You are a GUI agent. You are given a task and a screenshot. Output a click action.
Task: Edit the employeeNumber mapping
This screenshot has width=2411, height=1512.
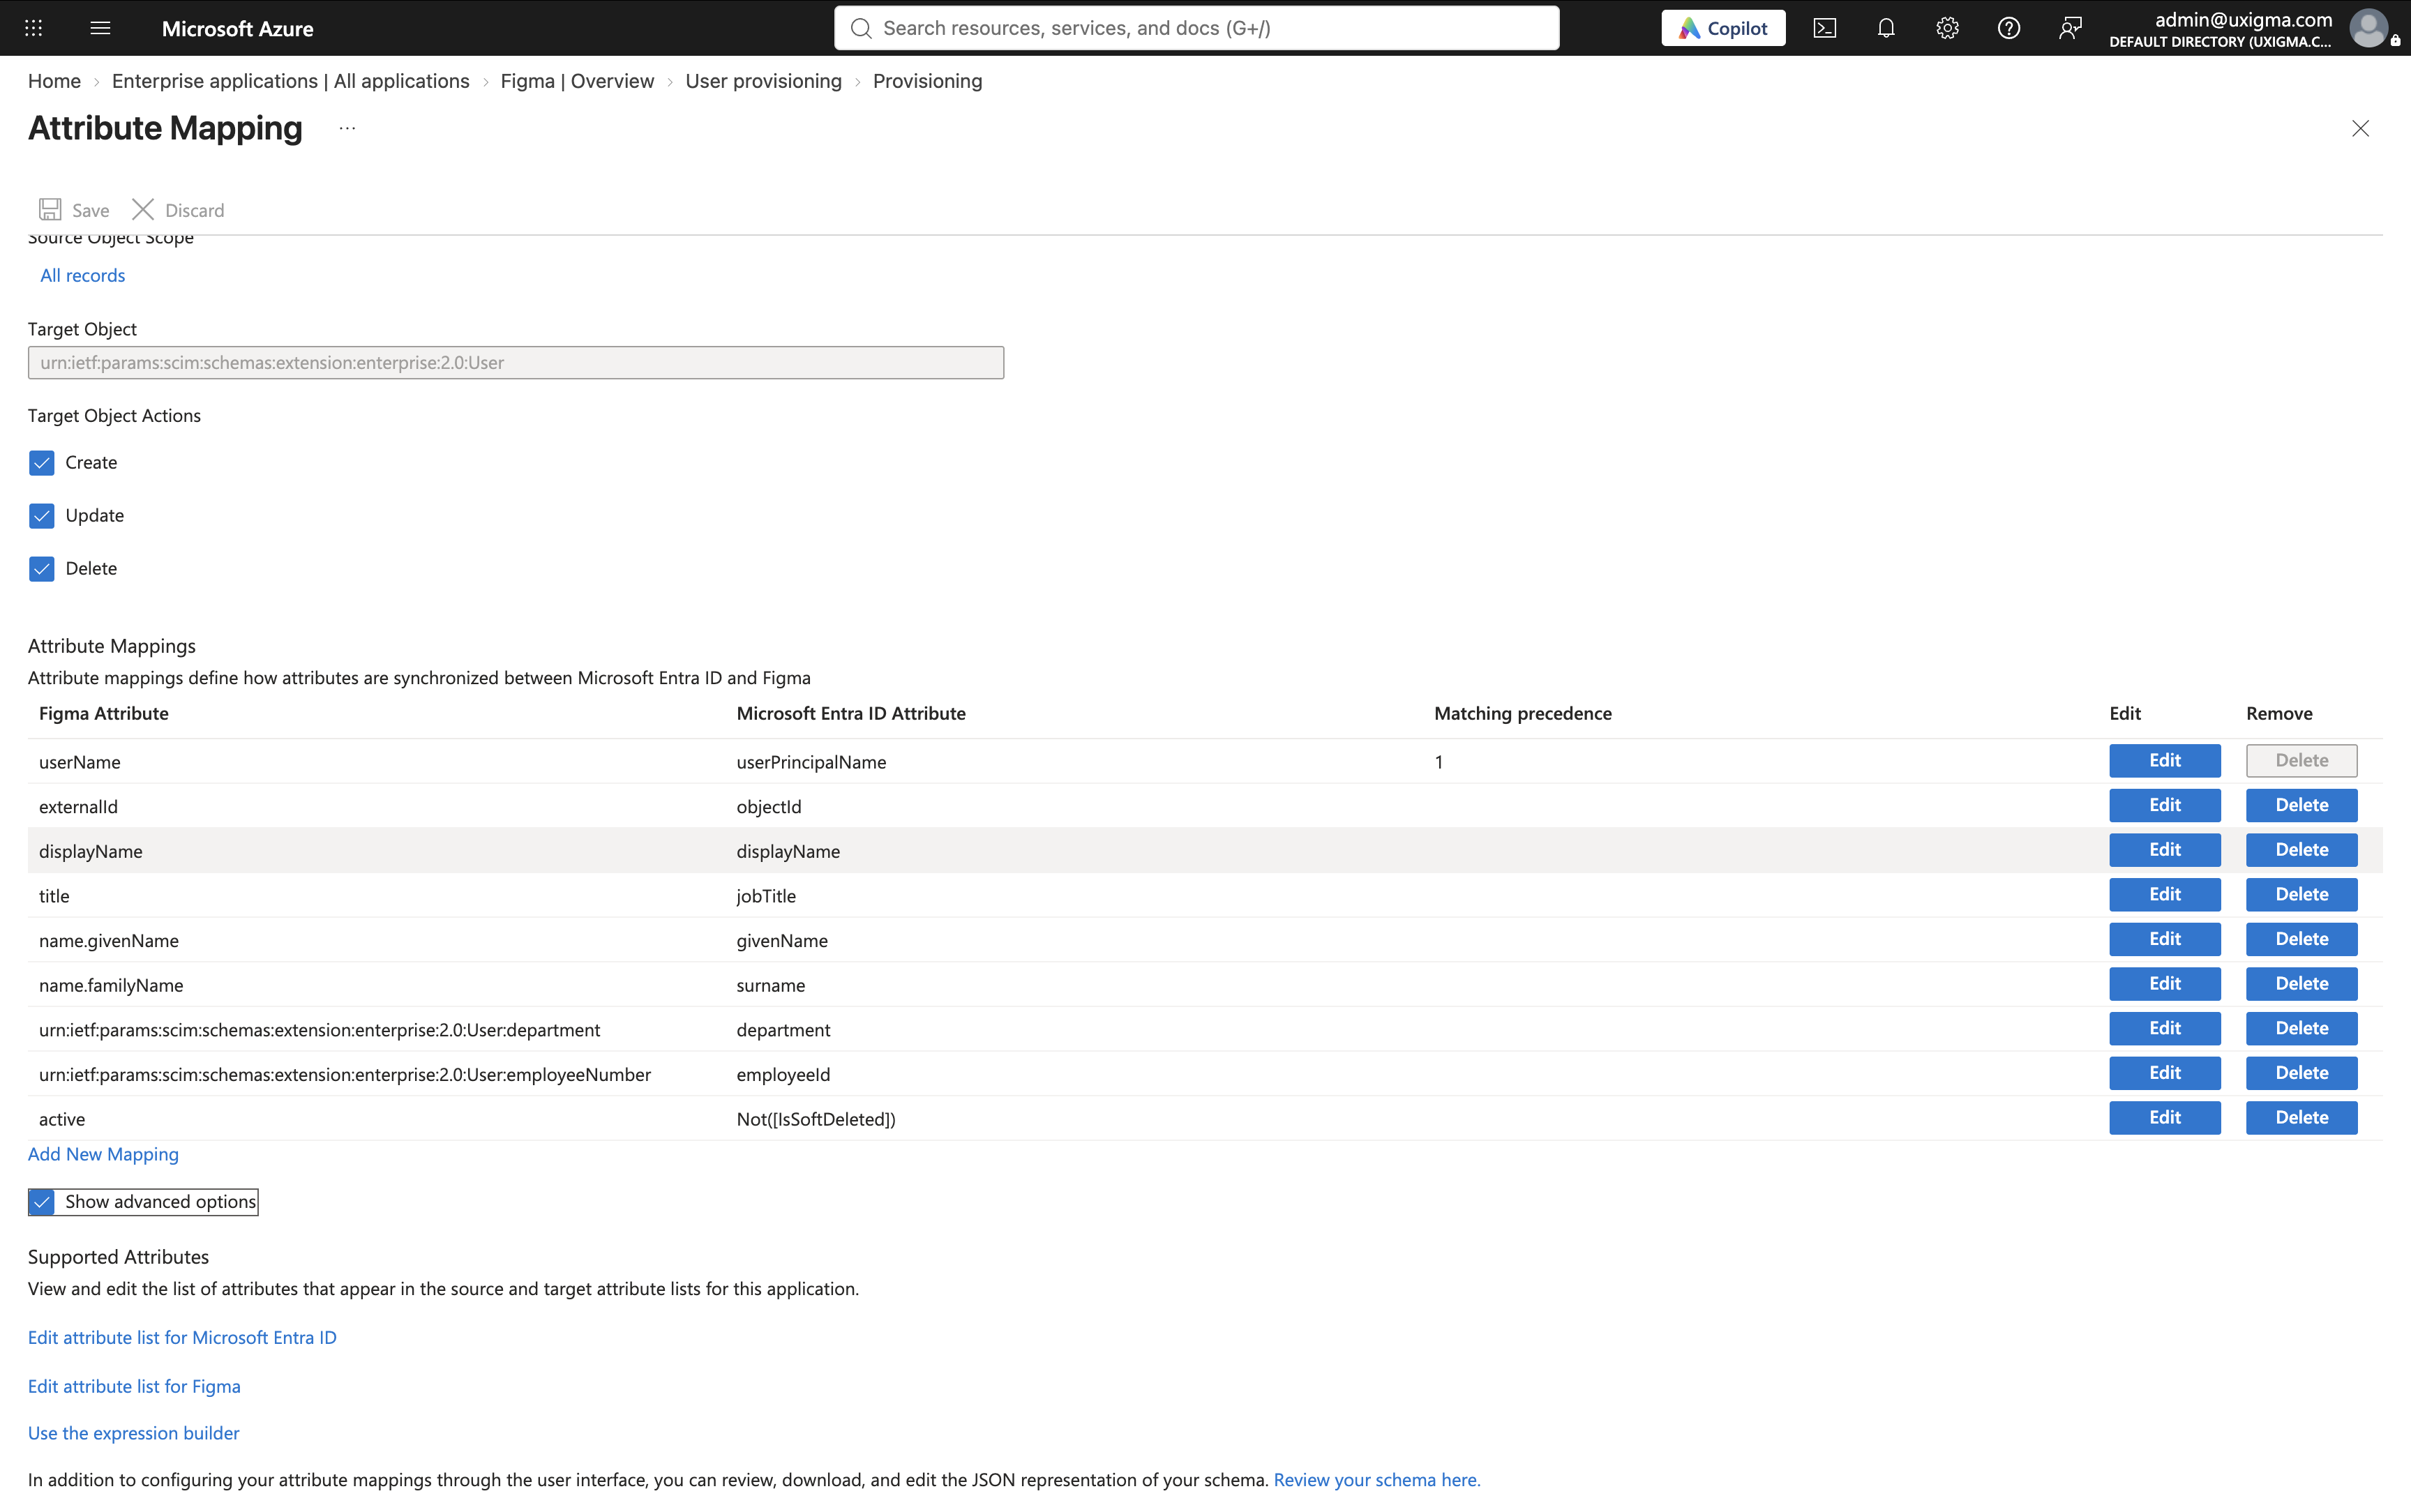pos(2165,1073)
